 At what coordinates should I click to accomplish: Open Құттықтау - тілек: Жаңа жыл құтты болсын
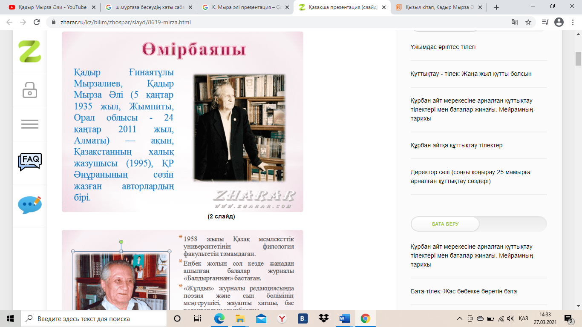click(x=471, y=74)
